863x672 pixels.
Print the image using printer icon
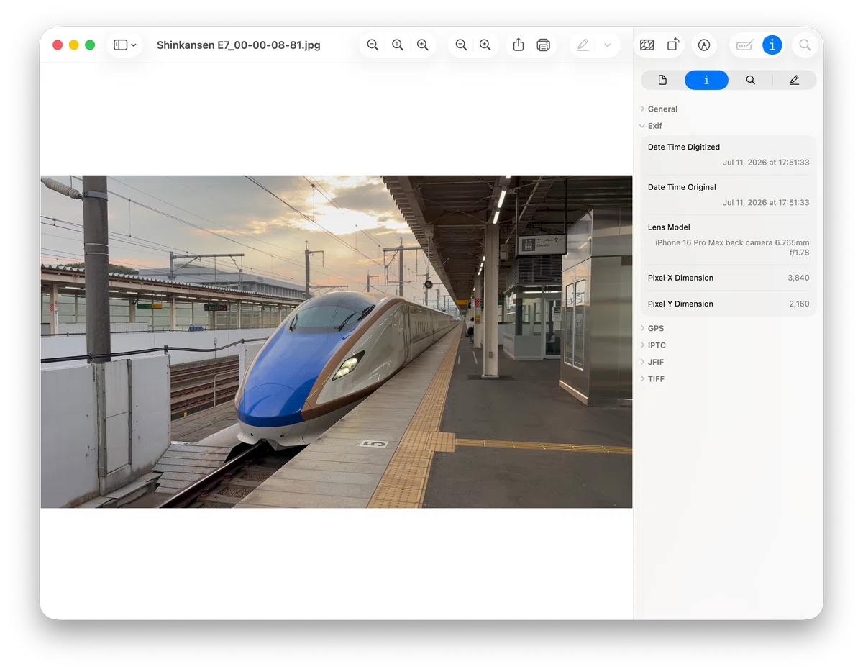coord(544,45)
